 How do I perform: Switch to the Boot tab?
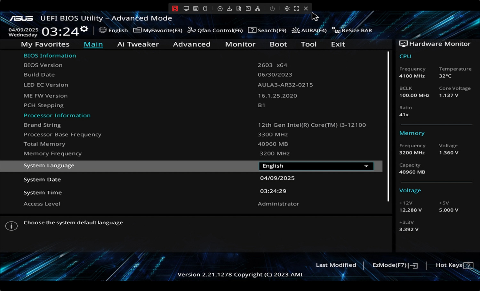(x=278, y=44)
